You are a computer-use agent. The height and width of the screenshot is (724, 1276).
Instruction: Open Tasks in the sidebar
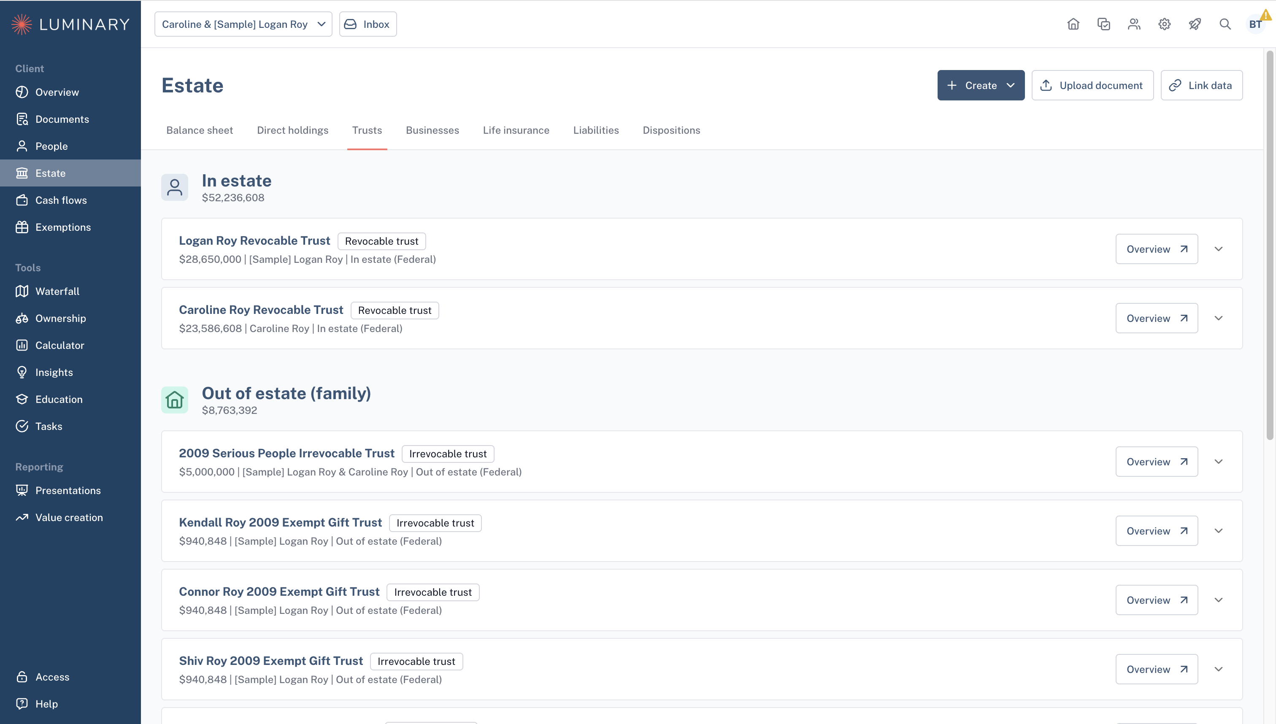tap(70, 426)
